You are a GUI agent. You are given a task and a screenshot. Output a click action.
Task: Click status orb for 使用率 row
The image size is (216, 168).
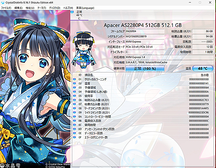pos(74,96)
